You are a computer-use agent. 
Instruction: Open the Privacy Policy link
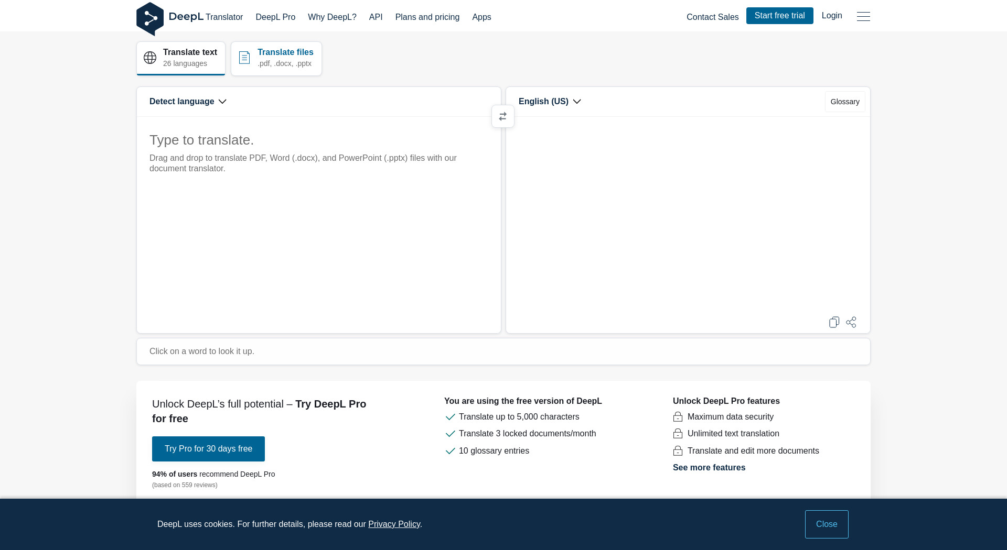[x=394, y=524]
